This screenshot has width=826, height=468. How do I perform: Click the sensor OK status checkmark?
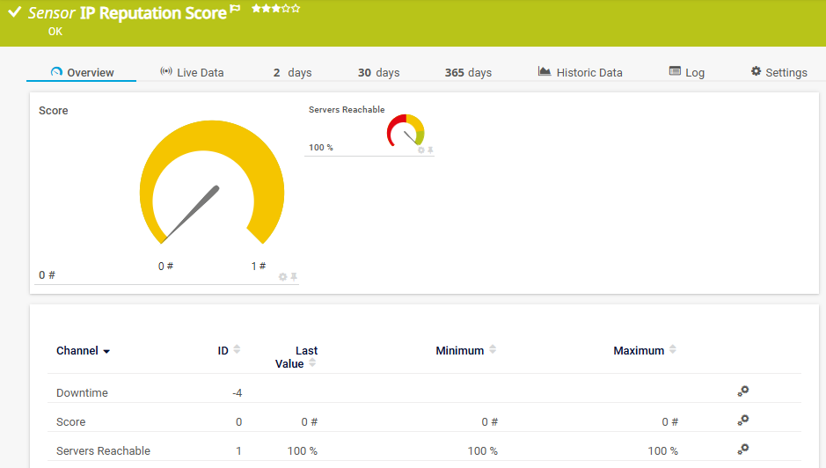point(15,11)
